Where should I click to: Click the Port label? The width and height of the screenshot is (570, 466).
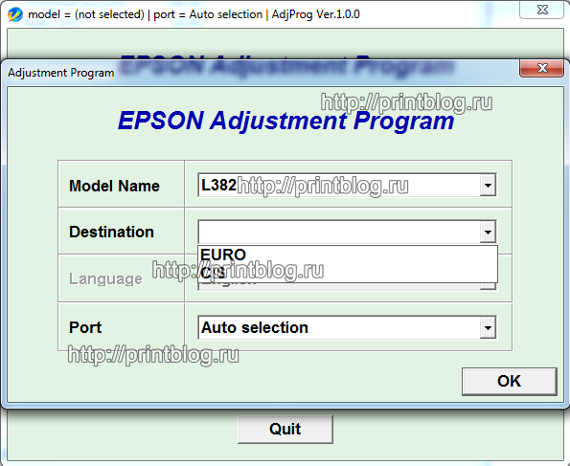click(x=85, y=327)
